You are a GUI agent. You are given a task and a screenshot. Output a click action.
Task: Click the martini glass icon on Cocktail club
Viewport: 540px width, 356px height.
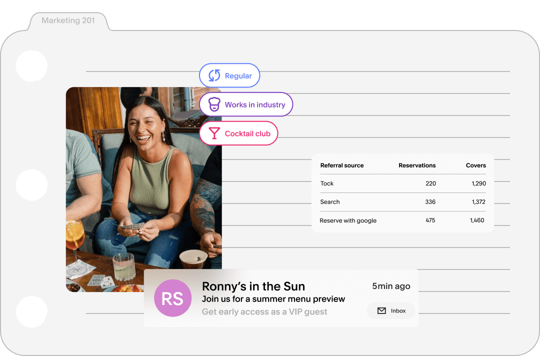point(214,133)
